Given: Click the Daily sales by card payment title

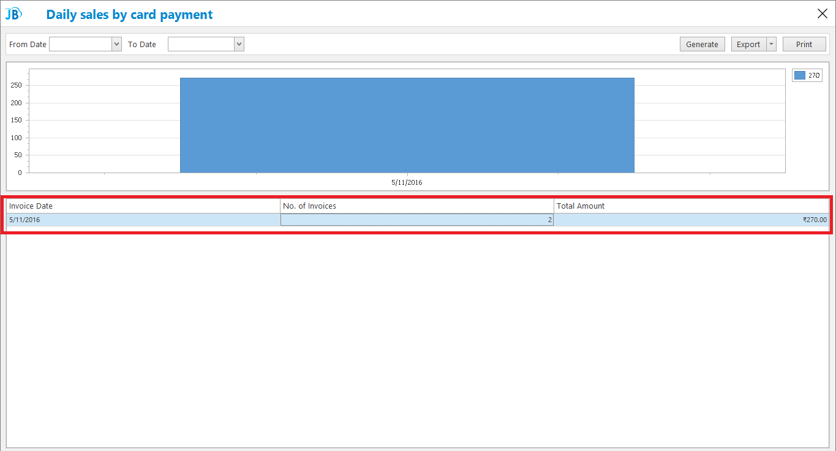Looking at the screenshot, I should [129, 14].
